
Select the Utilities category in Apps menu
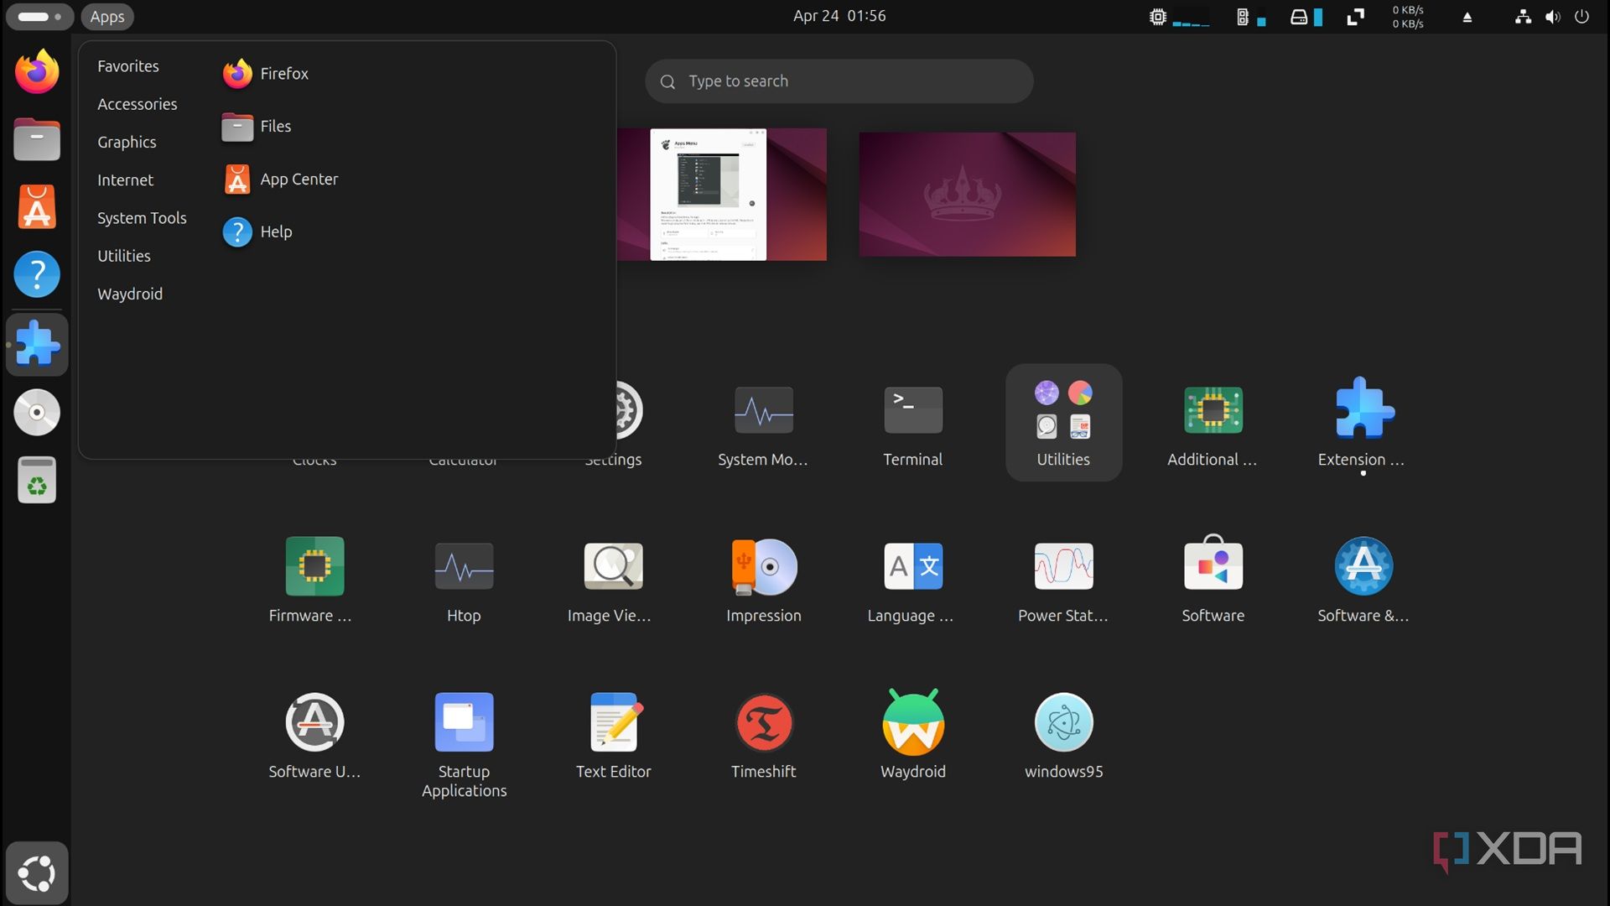(123, 256)
